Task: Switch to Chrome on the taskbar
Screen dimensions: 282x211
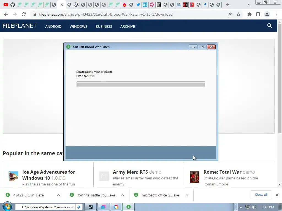Action: pos(116,207)
